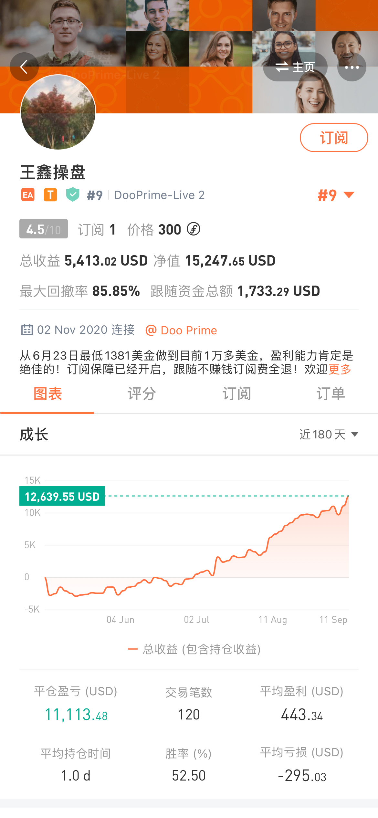Tap the 主页 switch button

pyautogui.click(x=295, y=67)
